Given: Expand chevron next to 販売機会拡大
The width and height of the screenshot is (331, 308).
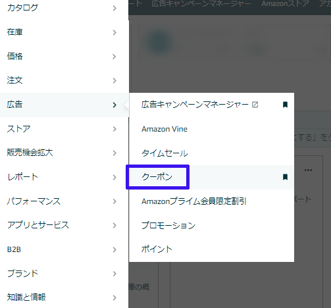Looking at the screenshot, I should point(115,153).
